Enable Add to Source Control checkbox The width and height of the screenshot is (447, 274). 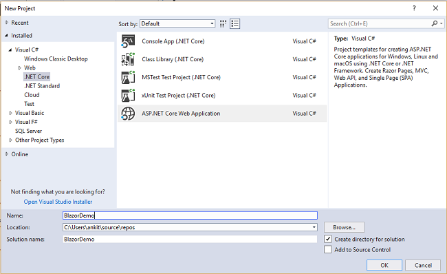point(328,249)
